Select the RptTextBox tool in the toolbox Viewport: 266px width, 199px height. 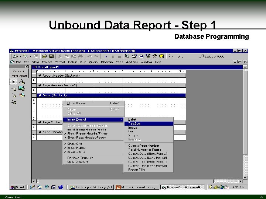[x=13, y=88]
